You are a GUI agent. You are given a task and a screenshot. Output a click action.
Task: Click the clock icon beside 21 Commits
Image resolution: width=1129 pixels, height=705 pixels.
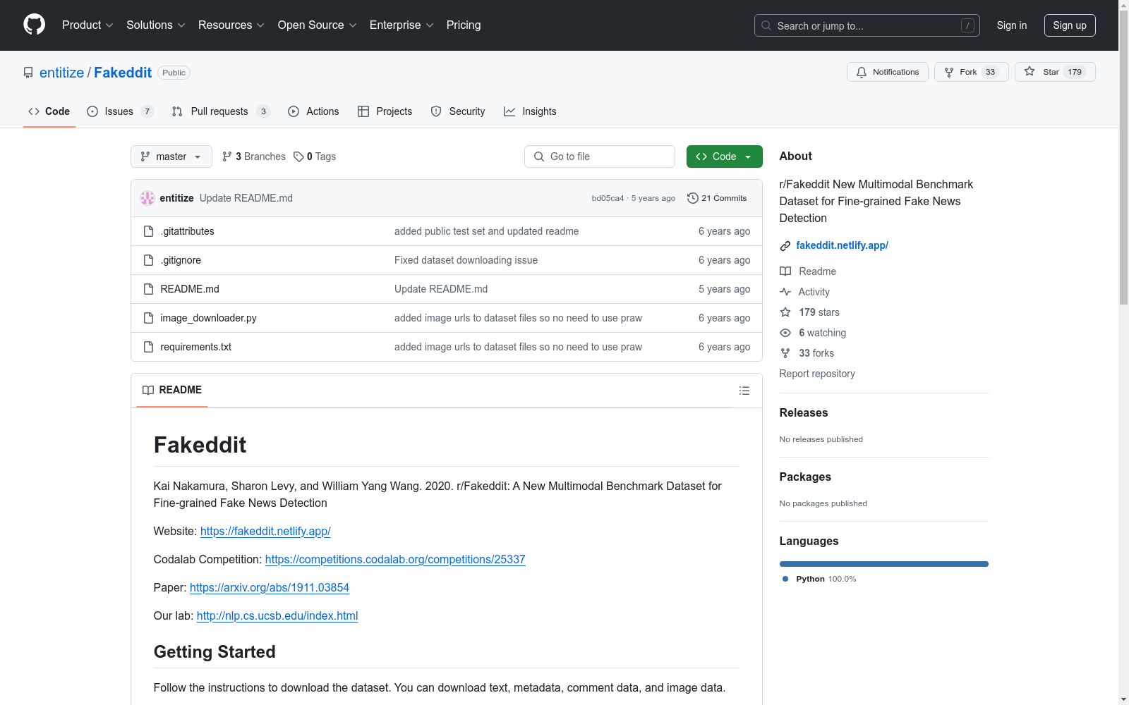[x=693, y=198]
